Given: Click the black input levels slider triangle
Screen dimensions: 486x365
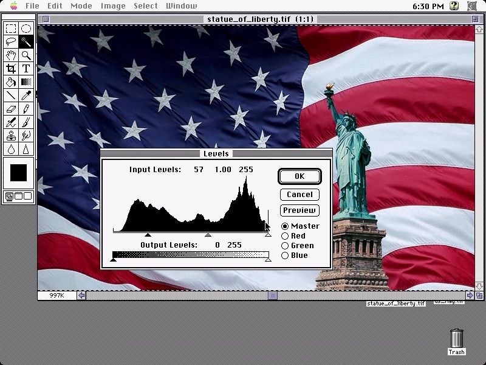Looking at the screenshot, I should pyautogui.click(x=148, y=235).
